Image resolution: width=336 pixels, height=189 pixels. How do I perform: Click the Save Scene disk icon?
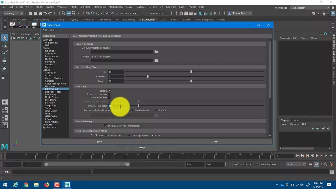(x=40, y=13)
